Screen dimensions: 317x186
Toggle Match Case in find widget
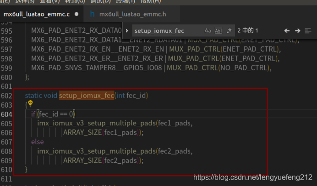[208, 31]
